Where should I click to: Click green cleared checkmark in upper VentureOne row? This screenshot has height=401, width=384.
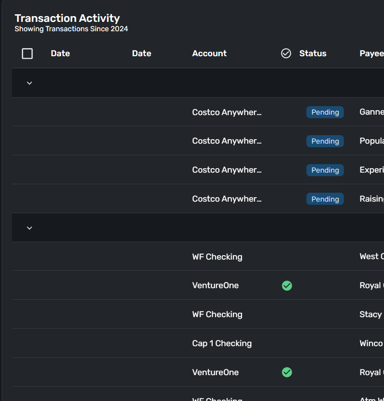pyautogui.click(x=287, y=285)
